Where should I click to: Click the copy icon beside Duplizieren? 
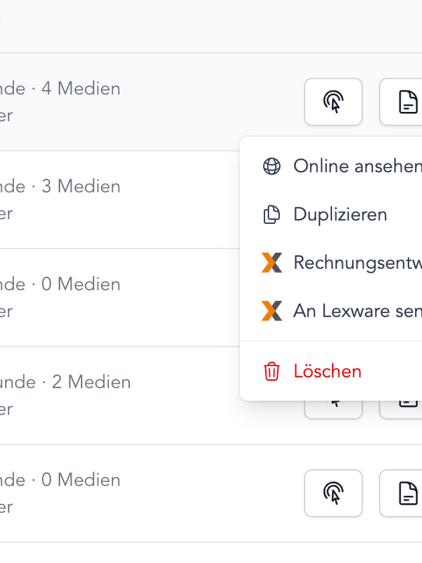(271, 215)
